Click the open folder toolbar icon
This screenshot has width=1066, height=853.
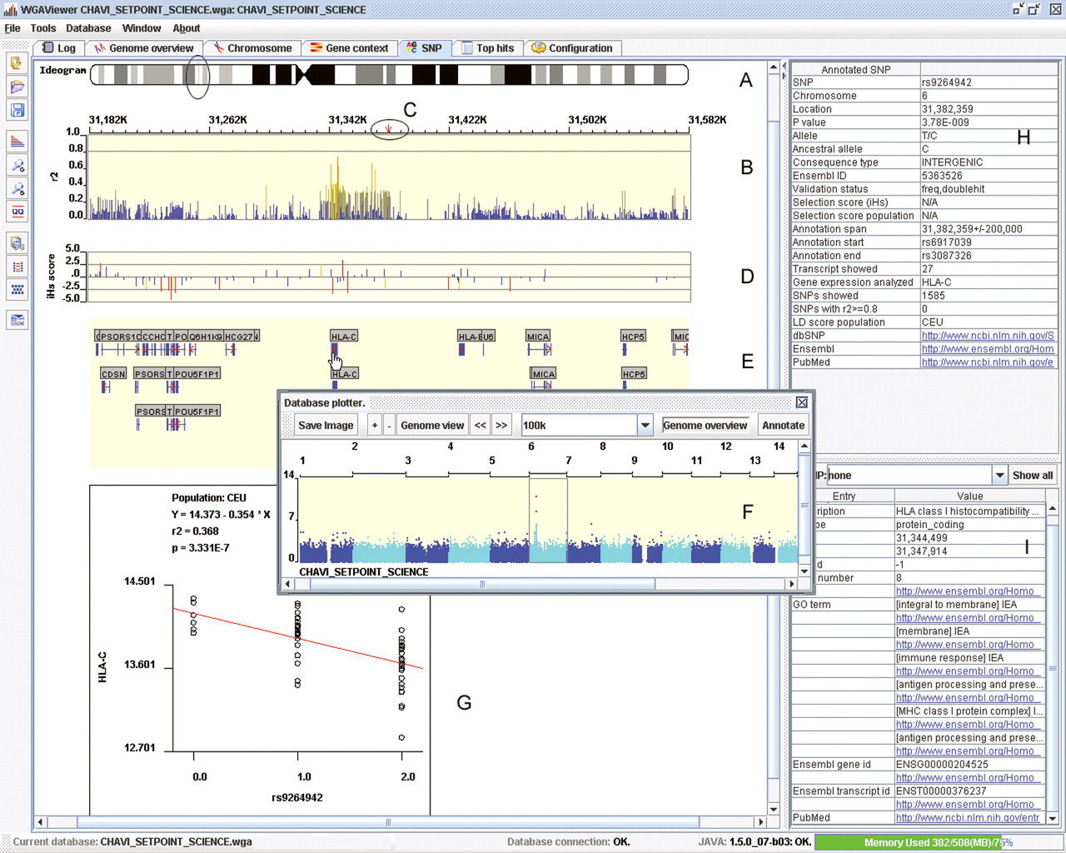click(17, 87)
